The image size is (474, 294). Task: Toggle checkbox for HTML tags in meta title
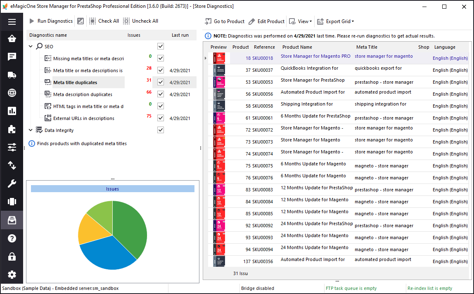click(x=161, y=106)
